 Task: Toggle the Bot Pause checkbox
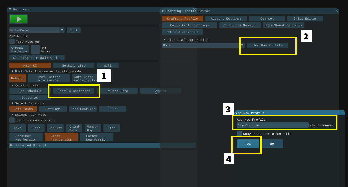(35, 49)
